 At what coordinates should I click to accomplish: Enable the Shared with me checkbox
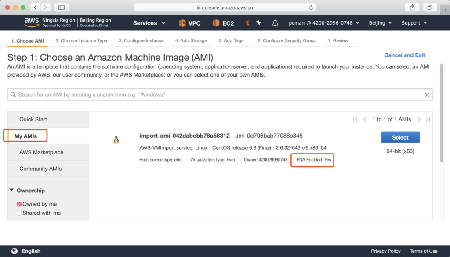point(19,213)
